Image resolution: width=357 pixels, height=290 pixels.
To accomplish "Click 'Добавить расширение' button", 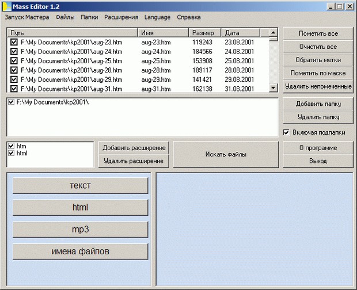I will click(134, 148).
